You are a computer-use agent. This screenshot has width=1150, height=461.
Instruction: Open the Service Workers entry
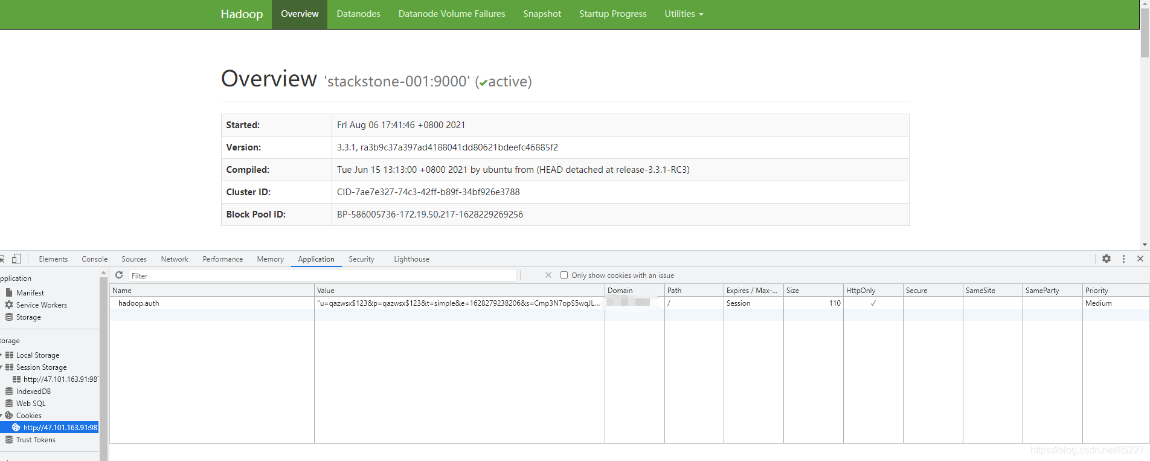[42, 305]
